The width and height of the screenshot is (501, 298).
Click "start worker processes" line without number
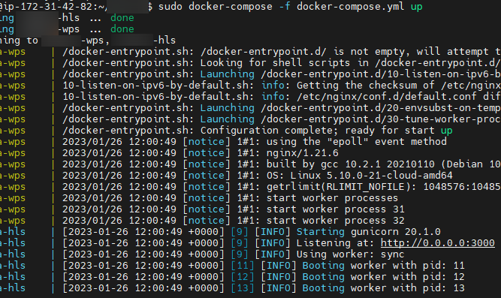click(x=332, y=198)
